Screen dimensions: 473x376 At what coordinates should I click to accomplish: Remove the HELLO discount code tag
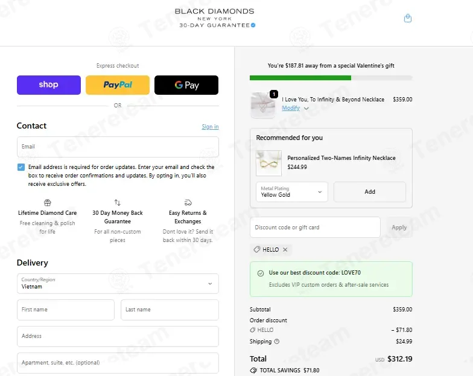pyautogui.click(x=285, y=250)
